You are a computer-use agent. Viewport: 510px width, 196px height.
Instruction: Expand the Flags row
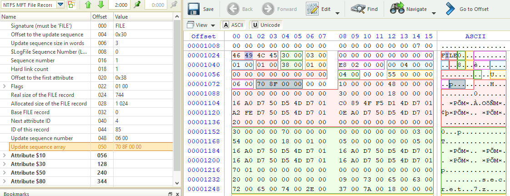[x=4, y=86]
